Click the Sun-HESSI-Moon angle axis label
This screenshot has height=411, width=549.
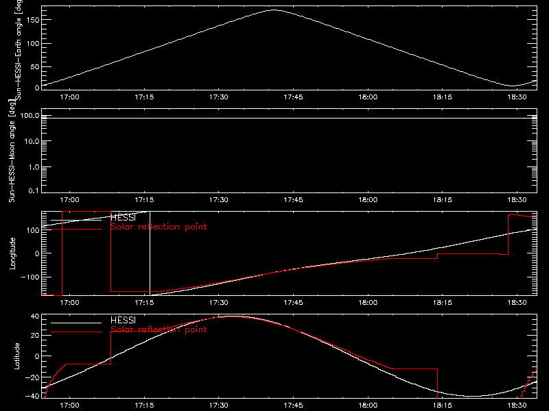(x=12, y=151)
